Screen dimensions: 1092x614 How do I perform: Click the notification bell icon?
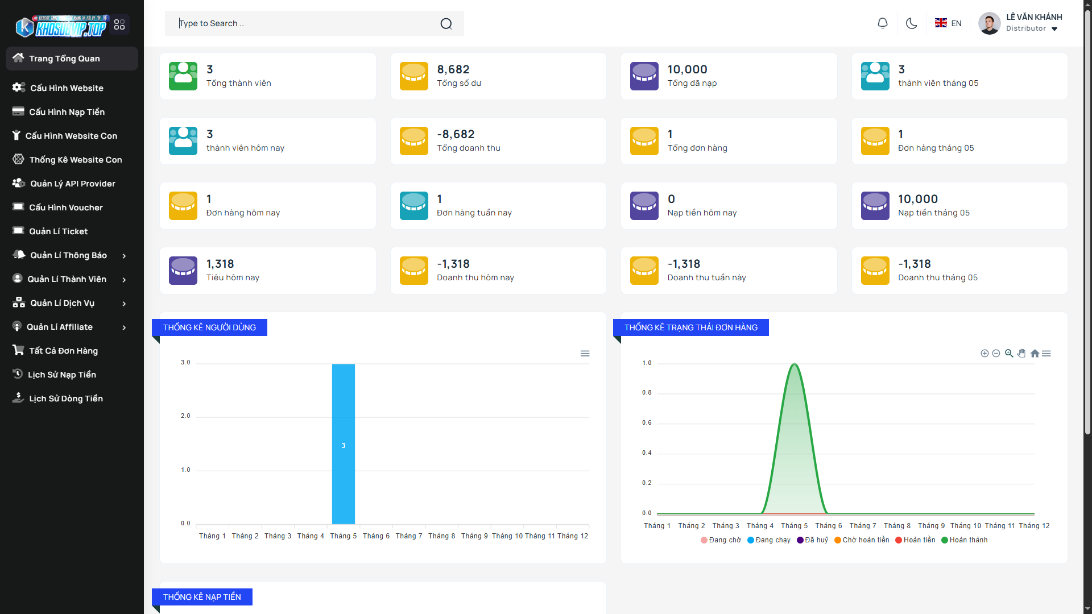pyautogui.click(x=882, y=23)
